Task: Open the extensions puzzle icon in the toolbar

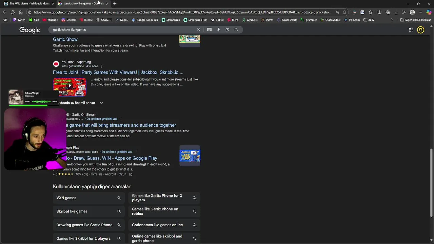Action: pyautogui.click(x=371, y=12)
